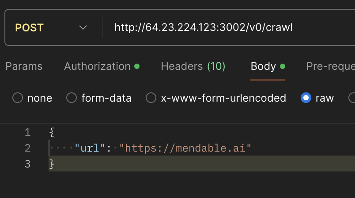Go to the Headers (10) tab
This screenshot has width=355, height=198.
coord(193,66)
